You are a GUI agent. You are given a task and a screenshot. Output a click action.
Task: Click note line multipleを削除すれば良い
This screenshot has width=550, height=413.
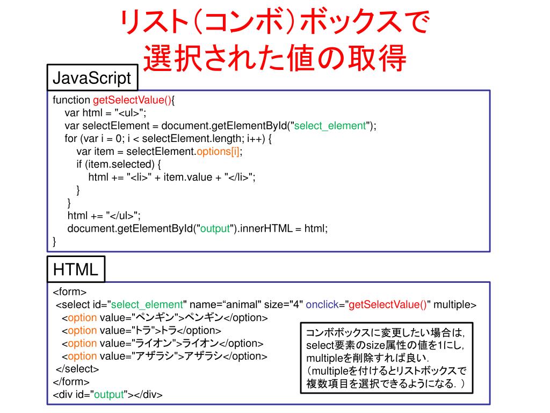(x=368, y=358)
